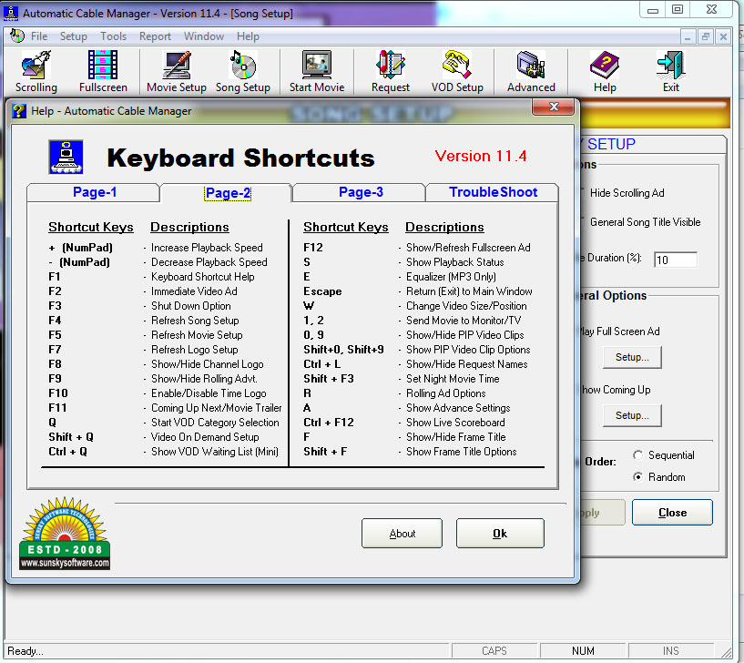This screenshot has height=663, width=744.
Task: Open Advanced settings via its toolbar icon
Action: click(x=530, y=71)
